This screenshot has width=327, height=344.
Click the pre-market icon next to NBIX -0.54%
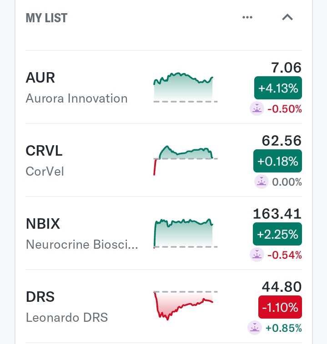257,255
